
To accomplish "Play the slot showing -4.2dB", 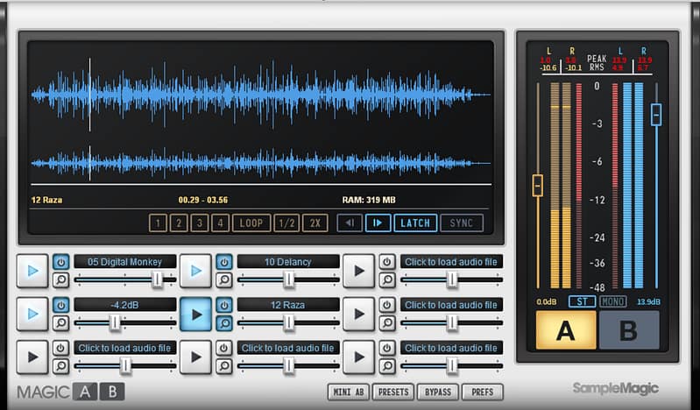I will (x=32, y=314).
